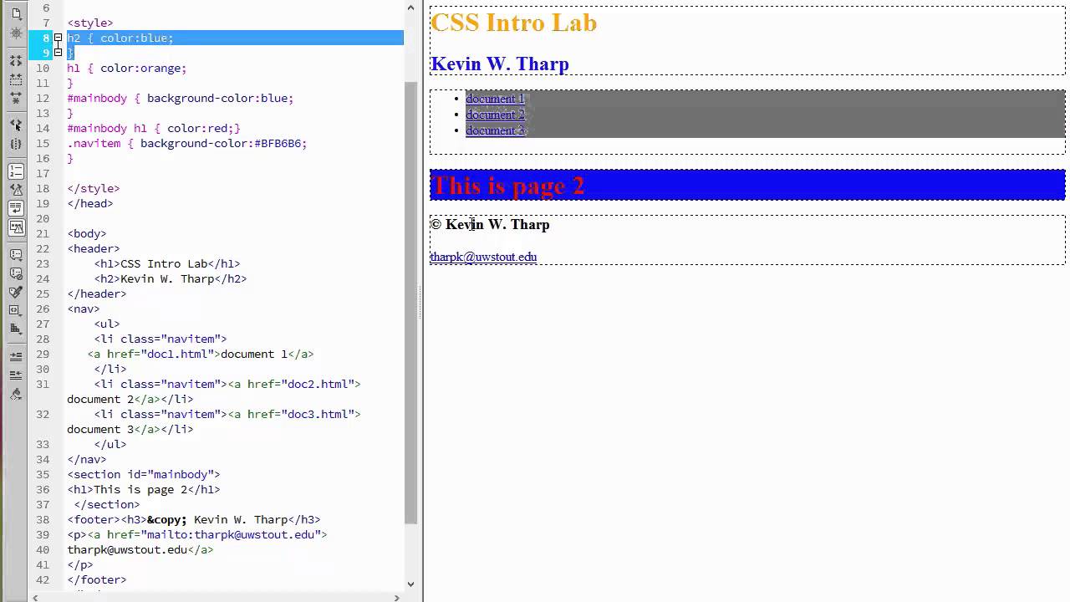This screenshot has width=1070, height=602.
Task: Click line number 35 in the gutter
Action: click(43, 475)
